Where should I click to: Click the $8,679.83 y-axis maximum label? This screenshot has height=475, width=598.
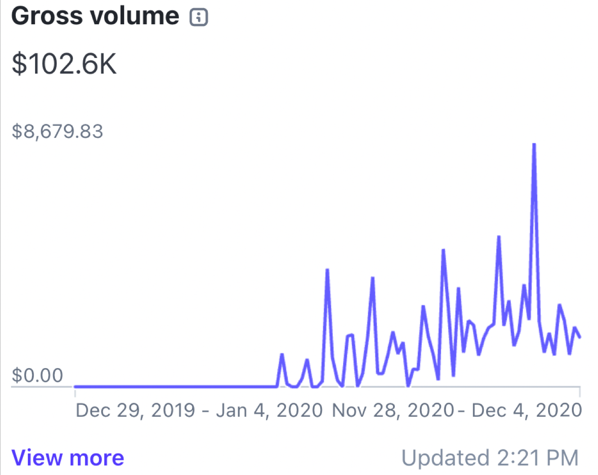coord(58,132)
